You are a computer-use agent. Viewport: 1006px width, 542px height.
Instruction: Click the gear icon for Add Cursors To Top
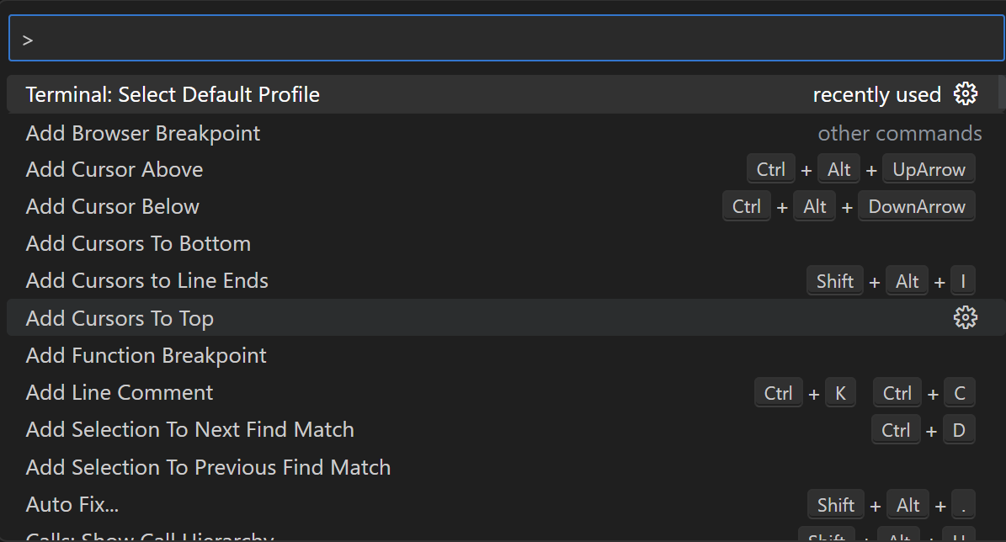966,317
